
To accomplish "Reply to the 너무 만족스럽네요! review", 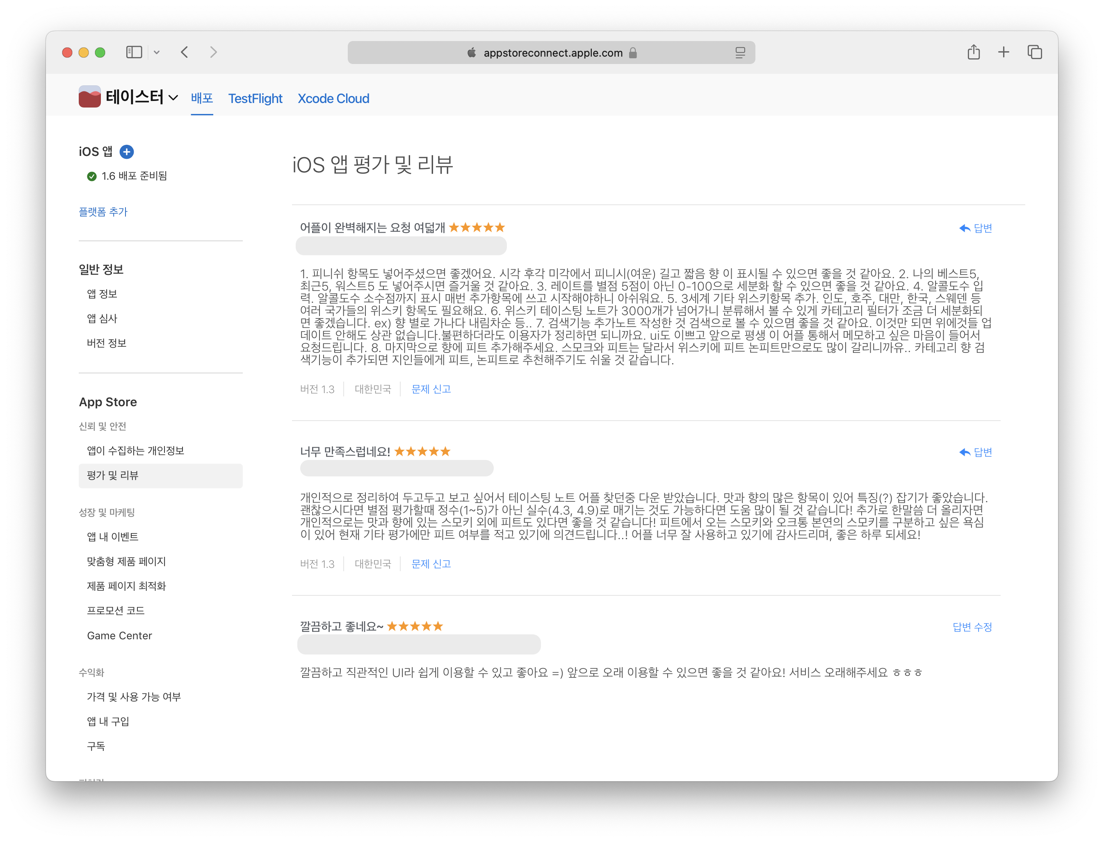I will [x=975, y=453].
